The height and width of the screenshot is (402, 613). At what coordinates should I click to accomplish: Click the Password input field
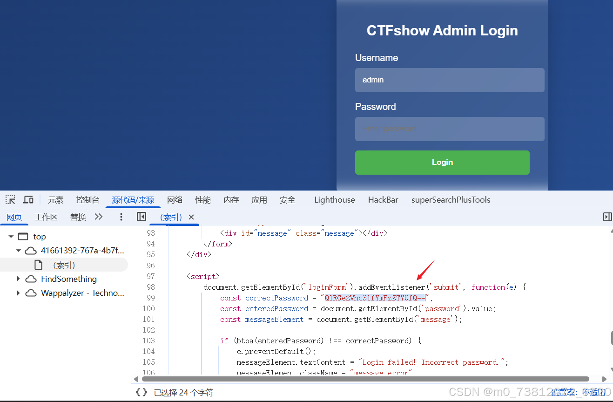(450, 129)
